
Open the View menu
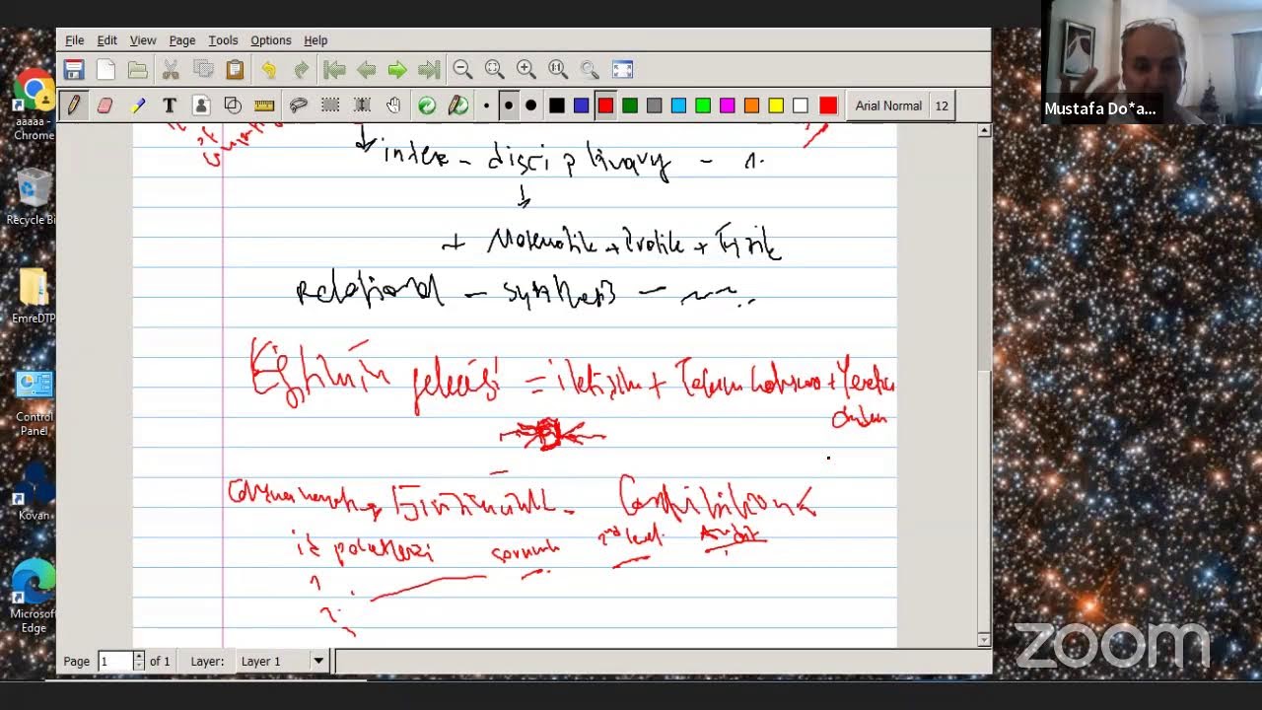143,40
